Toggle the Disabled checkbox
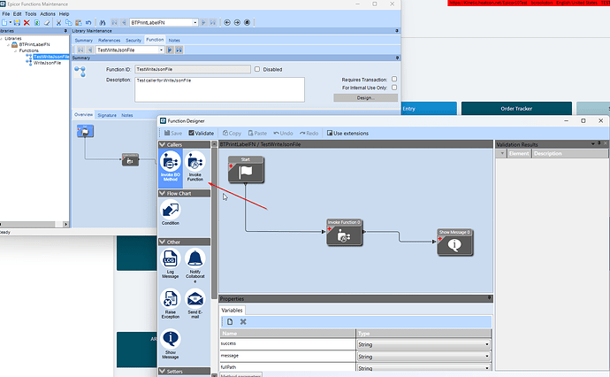Image resolution: width=610 pixels, height=377 pixels. 257,69
